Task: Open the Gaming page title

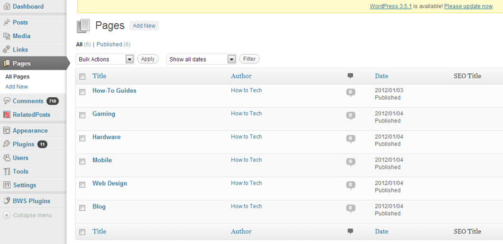Action: pos(104,114)
